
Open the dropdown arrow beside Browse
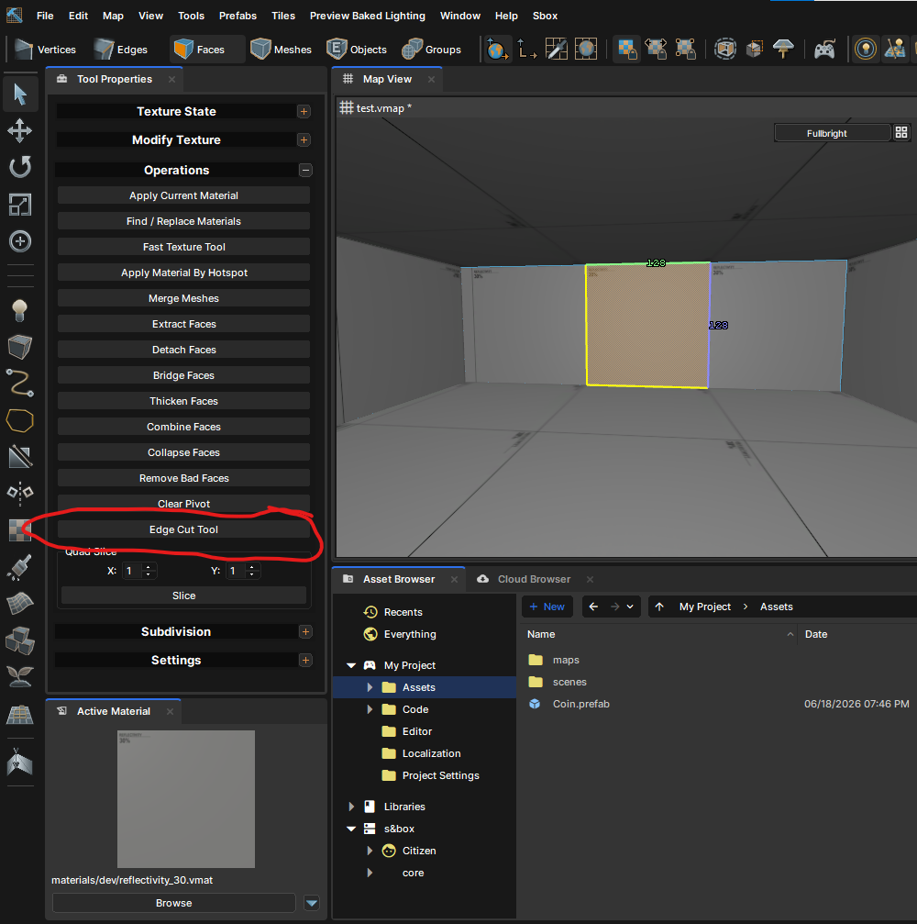click(312, 903)
